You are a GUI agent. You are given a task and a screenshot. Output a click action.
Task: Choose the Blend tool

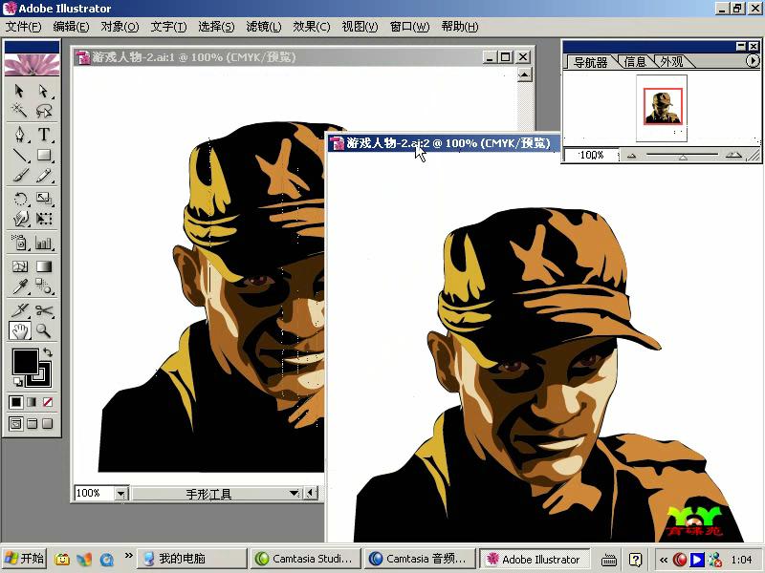point(43,286)
